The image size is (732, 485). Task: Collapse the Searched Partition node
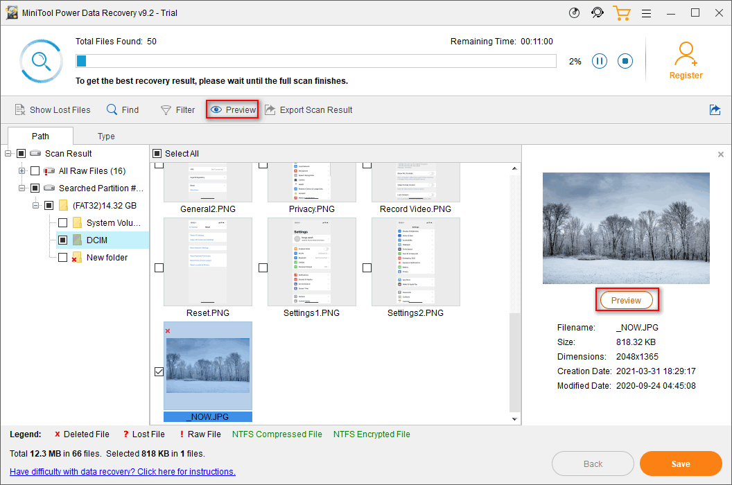pos(21,188)
